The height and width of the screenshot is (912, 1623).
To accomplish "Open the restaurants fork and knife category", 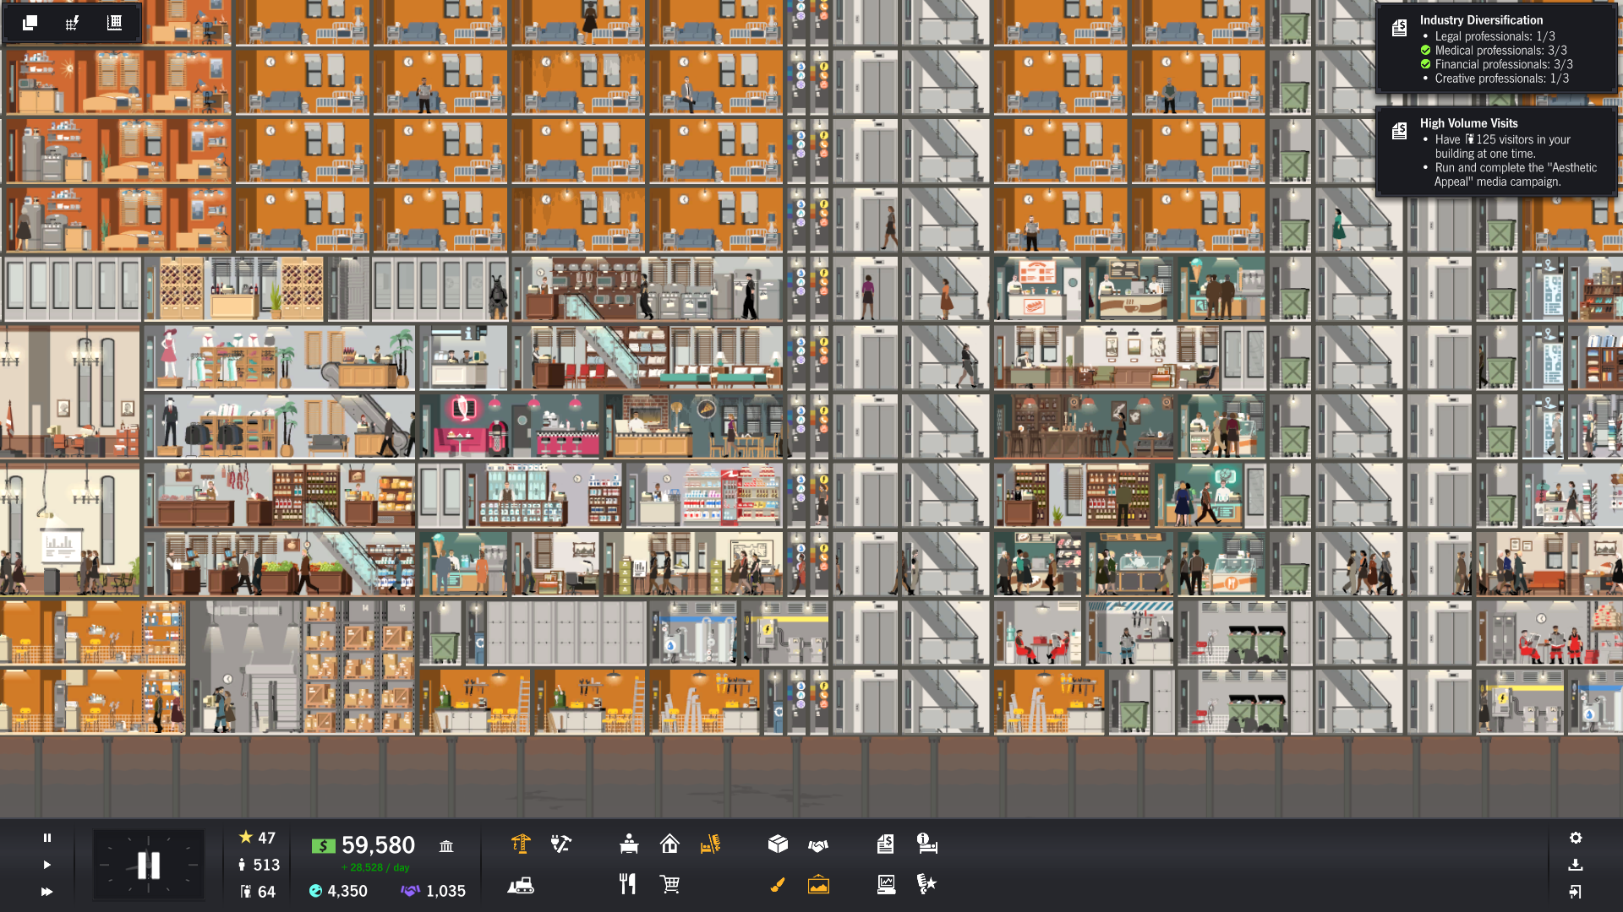I will click(x=627, y=884).
